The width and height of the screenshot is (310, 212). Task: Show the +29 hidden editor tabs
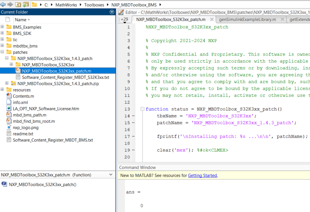coord(125,20)
